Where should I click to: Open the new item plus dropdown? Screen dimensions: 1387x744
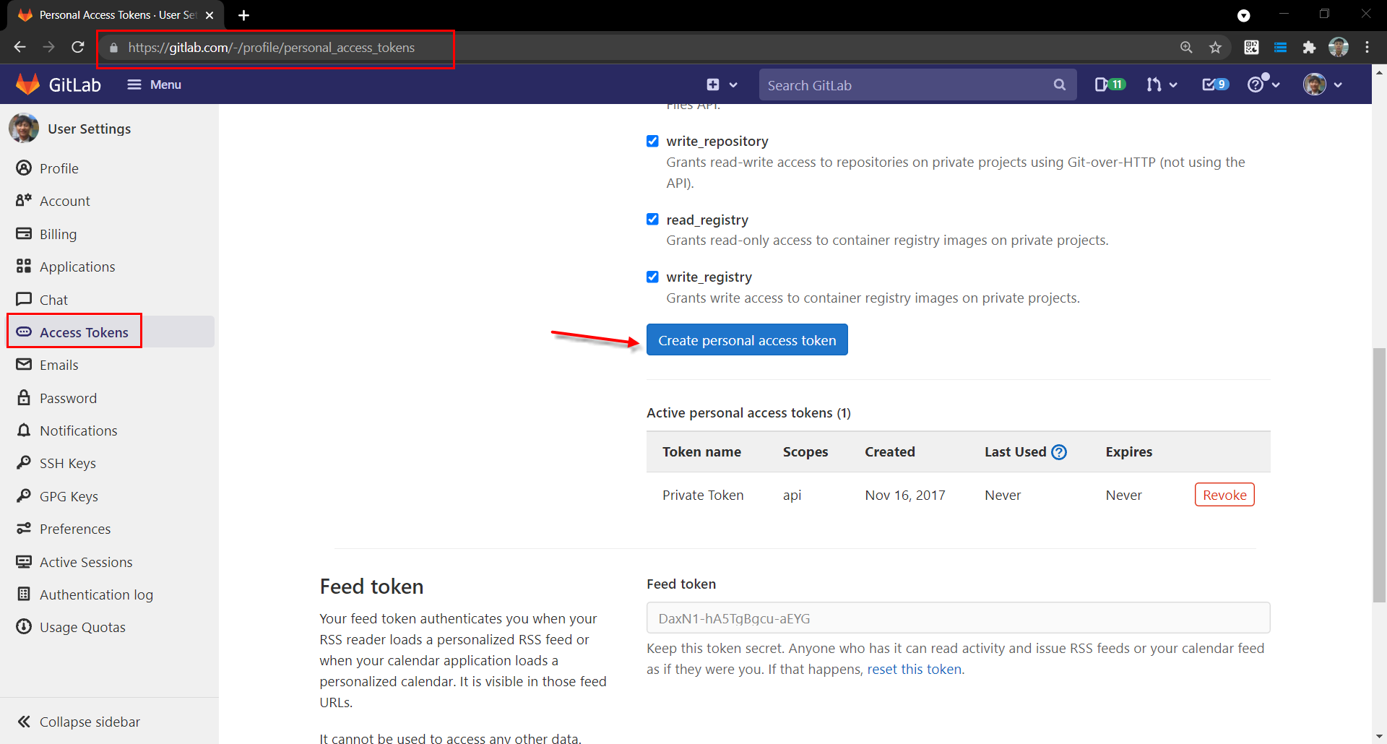click(x=722, y=85)
